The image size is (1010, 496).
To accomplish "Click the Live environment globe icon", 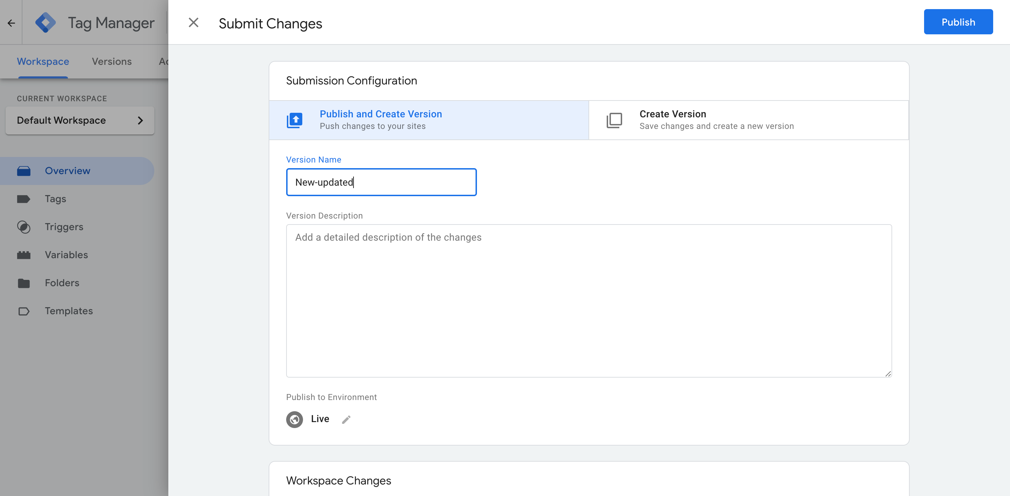I will click(295, 419).
